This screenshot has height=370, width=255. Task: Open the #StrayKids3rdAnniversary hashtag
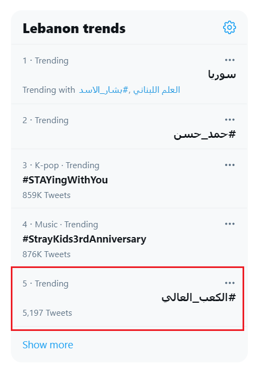click(84, 239)
